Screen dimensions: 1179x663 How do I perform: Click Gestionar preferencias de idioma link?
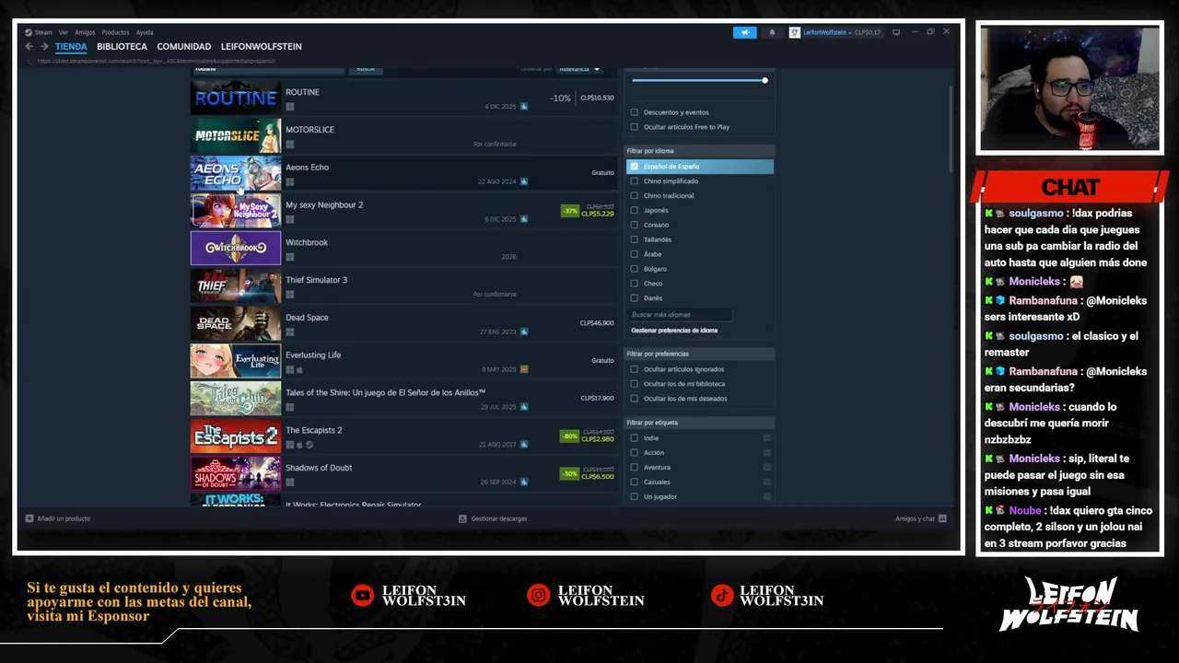pyautogui.click(x=674, y=331)
